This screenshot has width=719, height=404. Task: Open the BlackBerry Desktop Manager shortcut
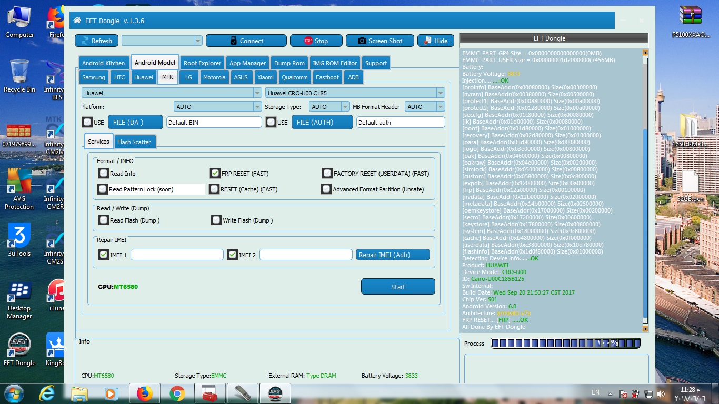coord(19,300)
